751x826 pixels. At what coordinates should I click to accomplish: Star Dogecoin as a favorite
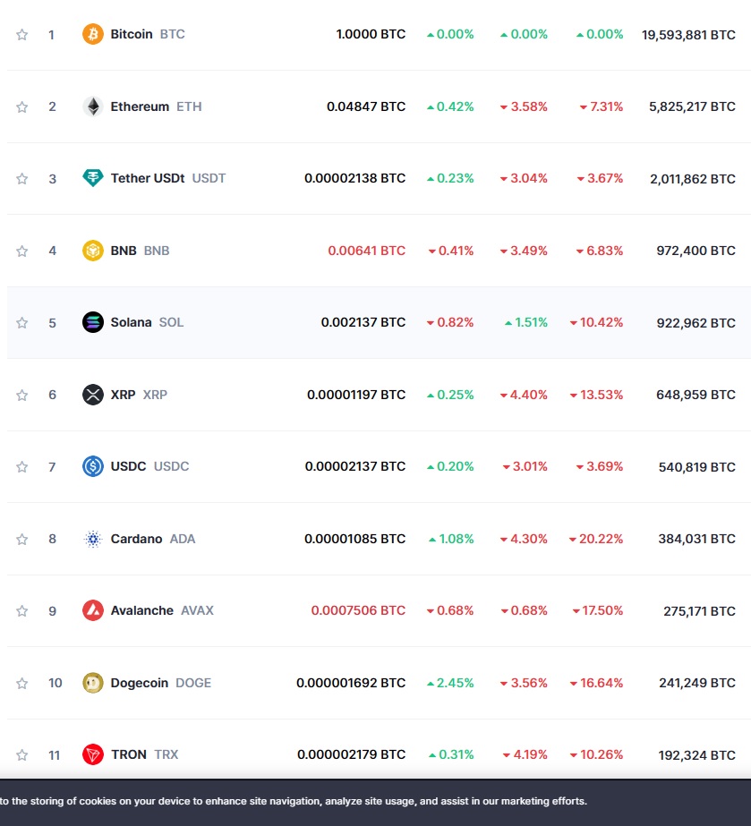[x=21, y=683]
